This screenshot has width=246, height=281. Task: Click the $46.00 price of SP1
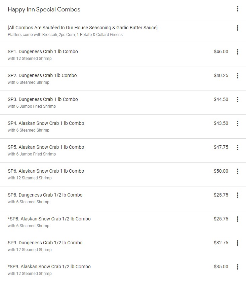coord(221,51)
